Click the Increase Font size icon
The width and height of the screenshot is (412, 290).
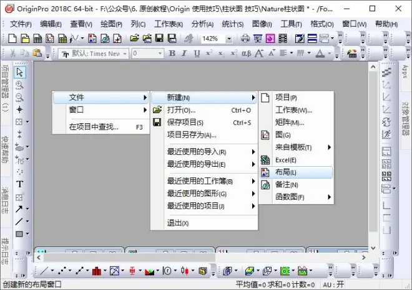259,53
